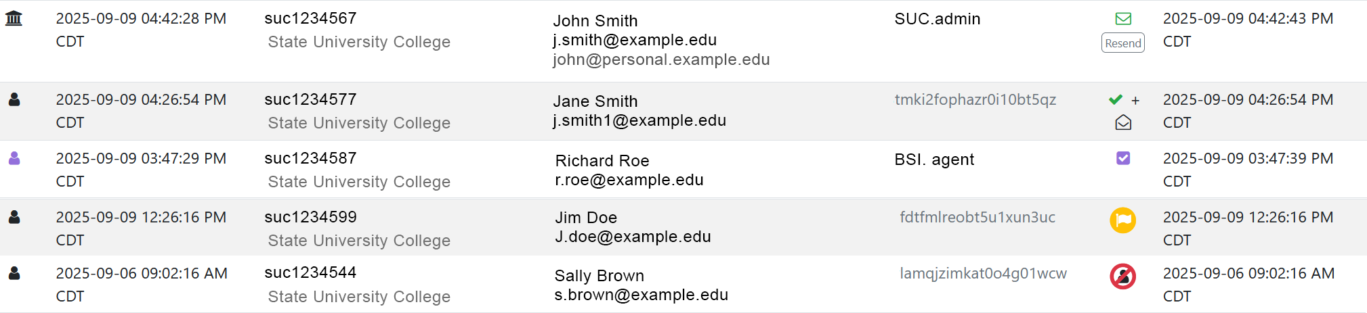Viewport: 1367px width, 313px height.
Task: Click the yellow flag icon for Jim Doe
Action: (x=1122, y=220)
